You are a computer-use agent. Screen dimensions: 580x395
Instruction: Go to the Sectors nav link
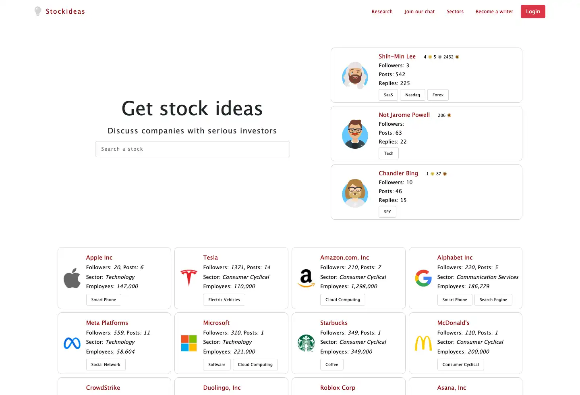pos(455,12)
